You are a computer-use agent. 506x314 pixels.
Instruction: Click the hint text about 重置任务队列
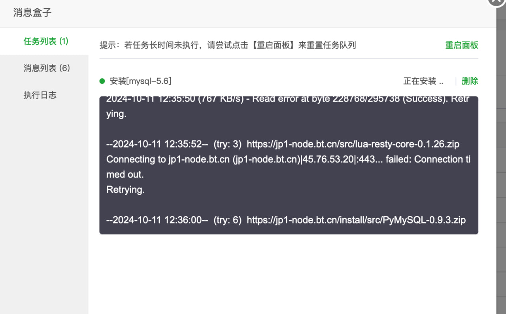tap(228, 45)
